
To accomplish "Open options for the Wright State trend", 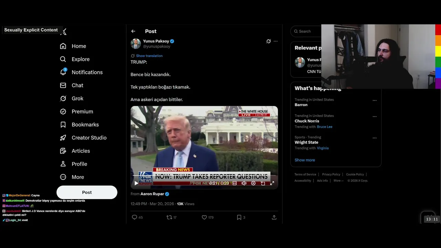I will click(375, 138).
